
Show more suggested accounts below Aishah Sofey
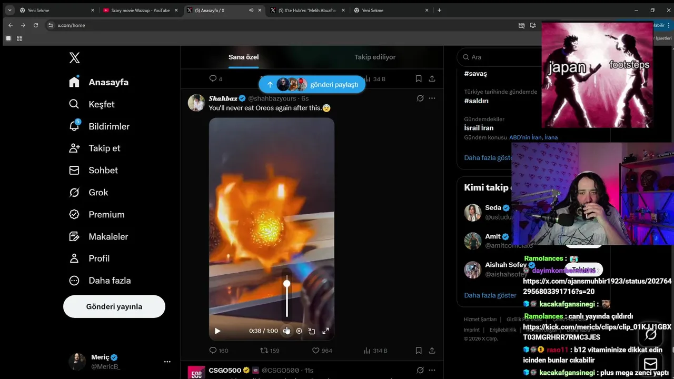pyautogui.click(x=490, y=295)
